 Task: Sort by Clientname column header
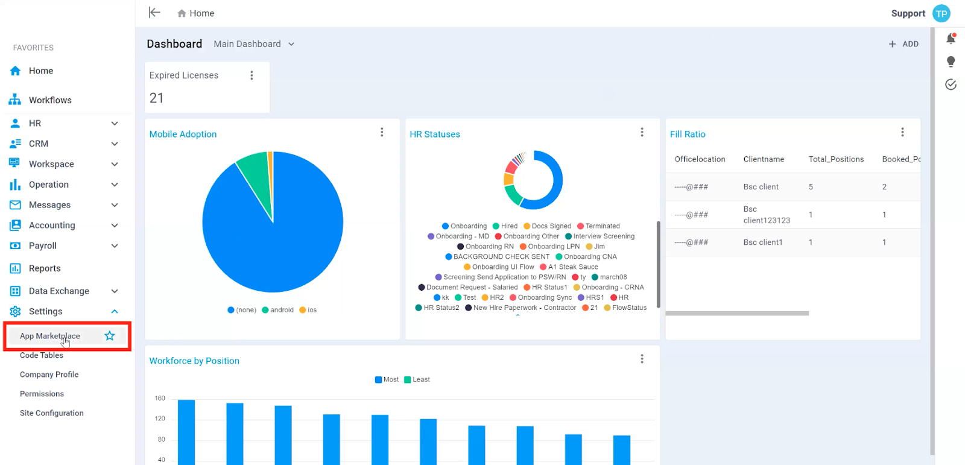click(764, 159)
